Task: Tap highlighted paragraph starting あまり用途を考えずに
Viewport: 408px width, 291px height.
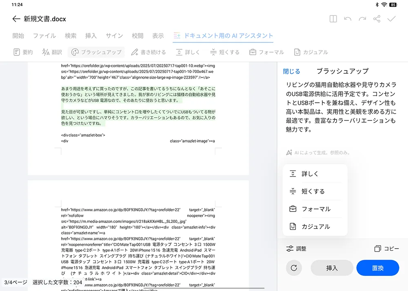Action: [x=138, y=95]
